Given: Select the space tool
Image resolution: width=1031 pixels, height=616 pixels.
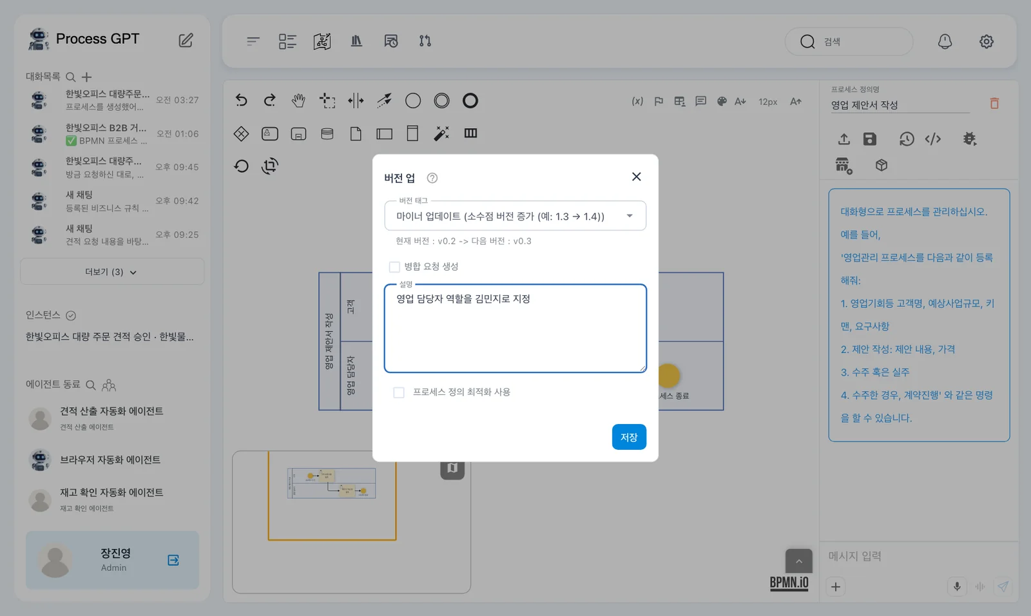Looking at the screenshot, I should click(x=356, y=101).
